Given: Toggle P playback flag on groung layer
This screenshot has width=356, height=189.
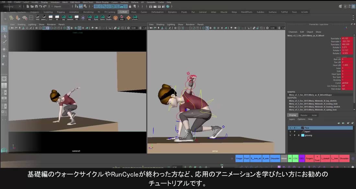Looking at the screenshot, I should coord(294,135).
